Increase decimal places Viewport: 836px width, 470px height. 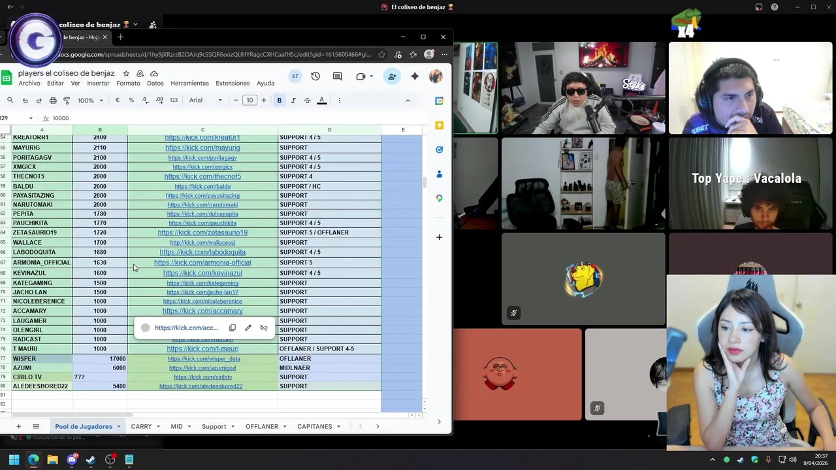(159, 101)
